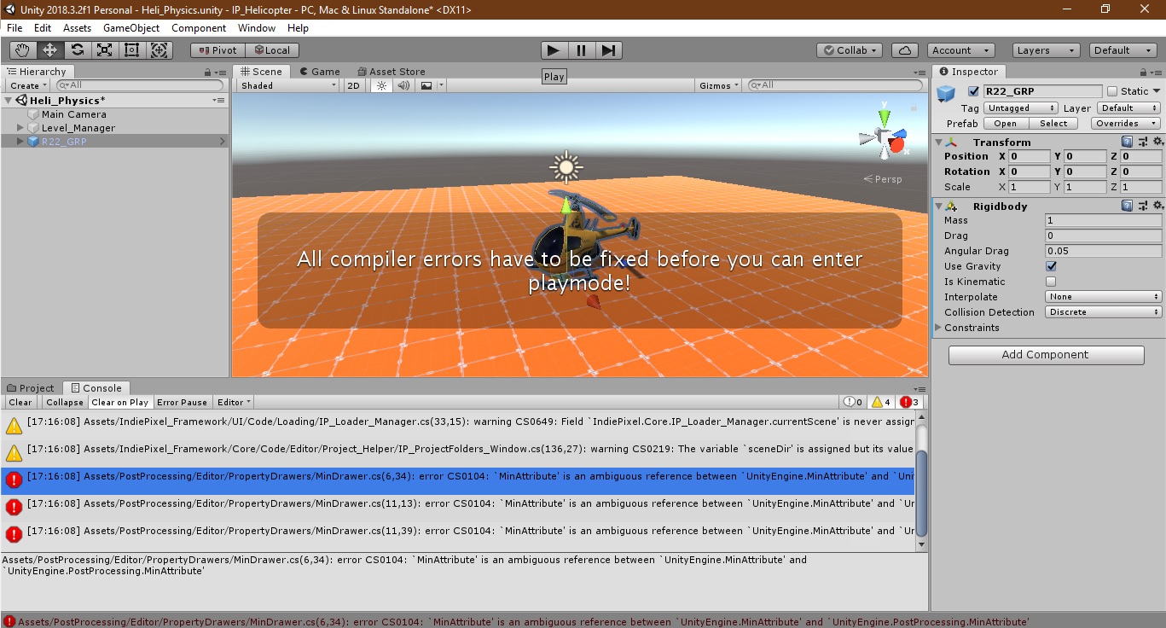Activate the Rotate tool
Screen dimensions: 1166x628
point(76,49)
